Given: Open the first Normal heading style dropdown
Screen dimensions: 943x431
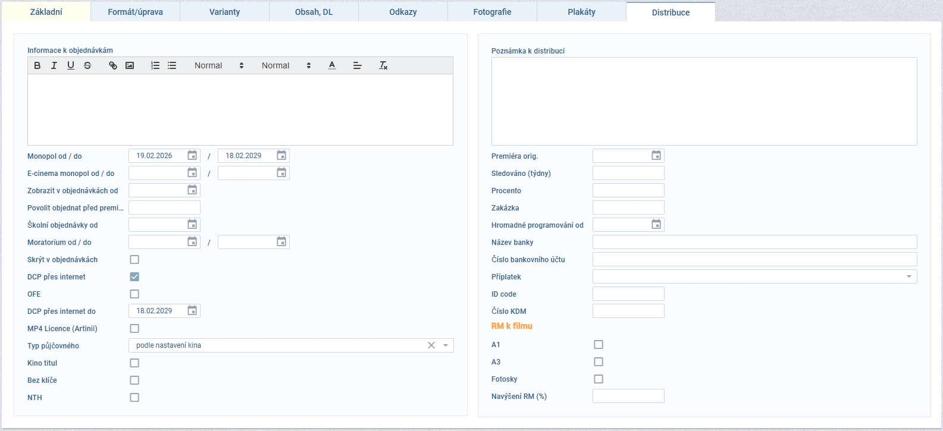Looking at the screenshot, I should pos(219,65).
